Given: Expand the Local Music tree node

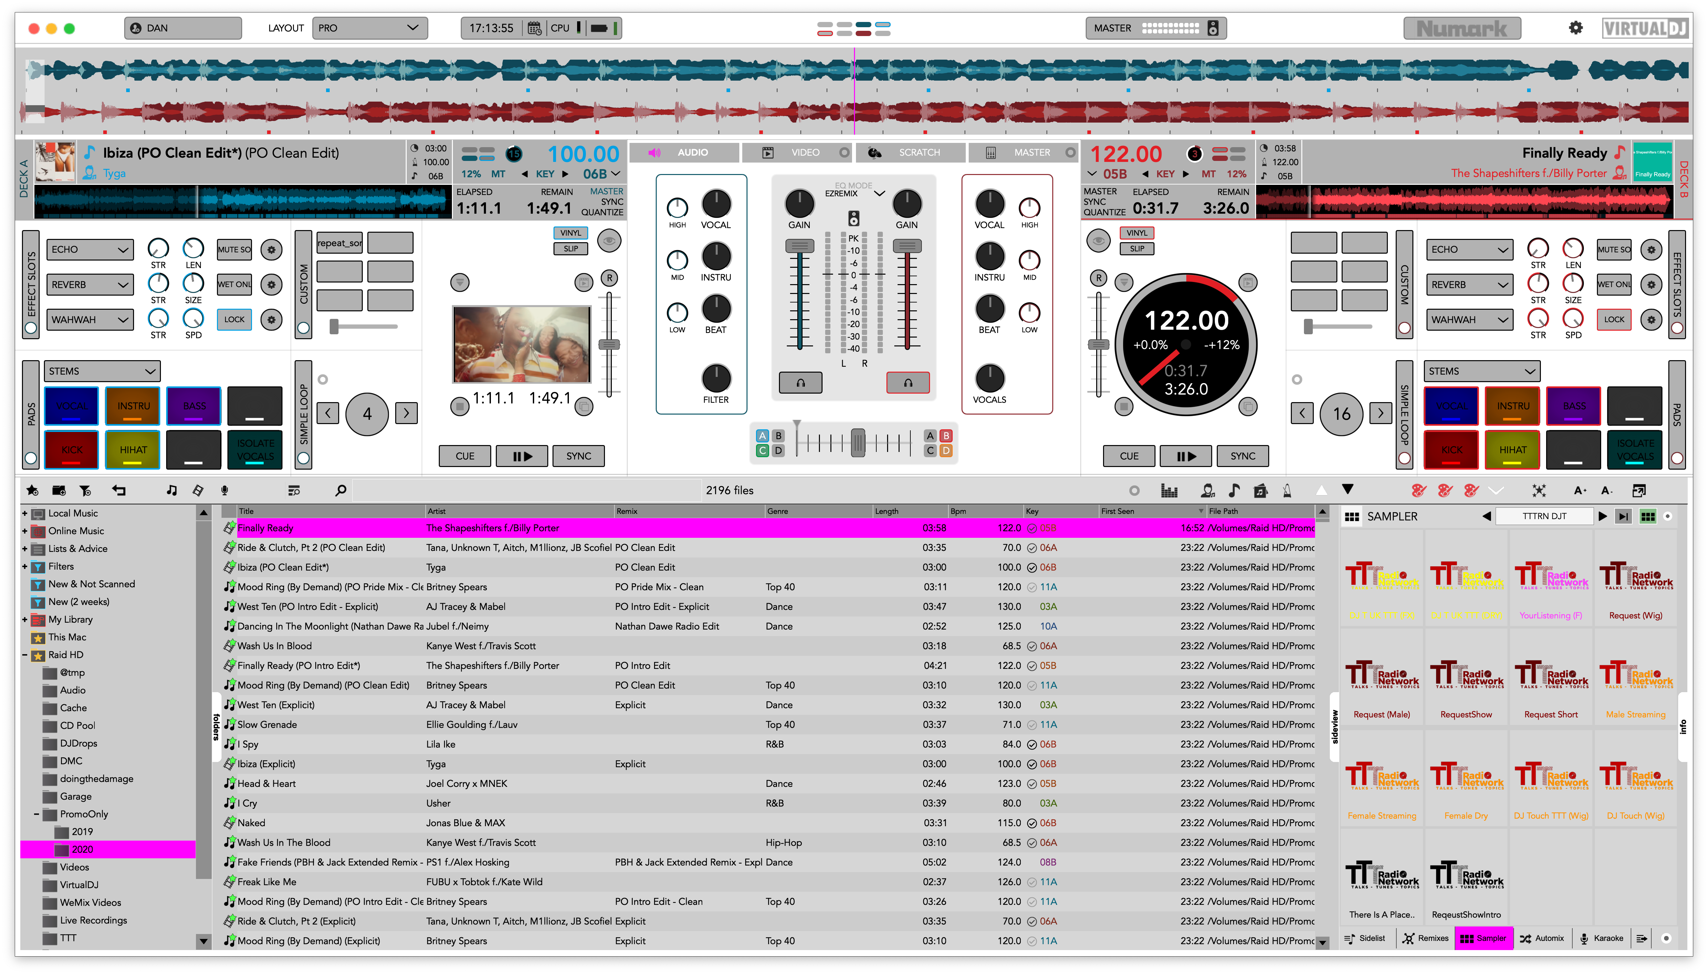Looking at the screenshot, I should coord(25,513).
